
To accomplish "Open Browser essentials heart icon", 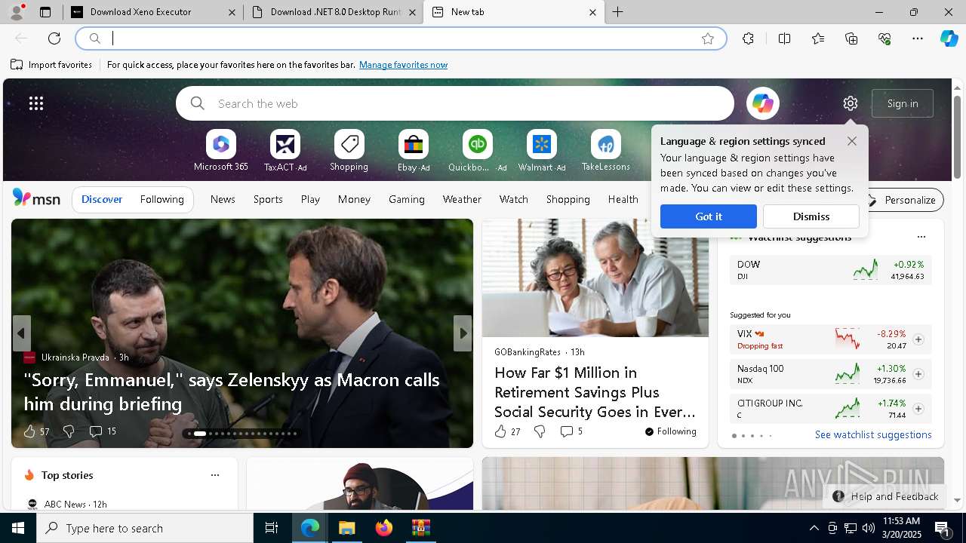I will [884, 38].
